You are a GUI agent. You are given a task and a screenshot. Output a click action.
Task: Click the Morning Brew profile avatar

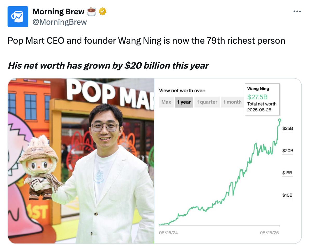pos(18,17)
